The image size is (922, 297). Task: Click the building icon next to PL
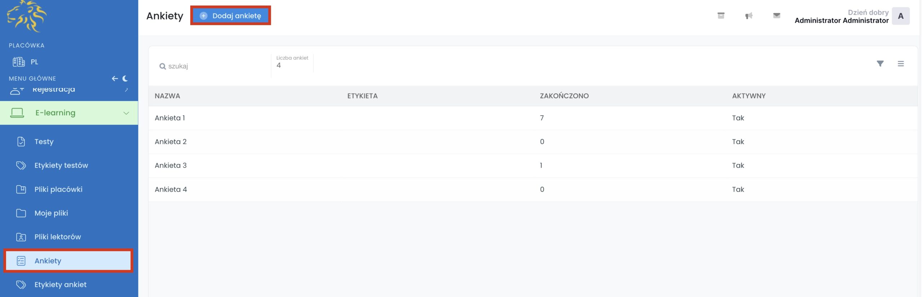[19, 62]
